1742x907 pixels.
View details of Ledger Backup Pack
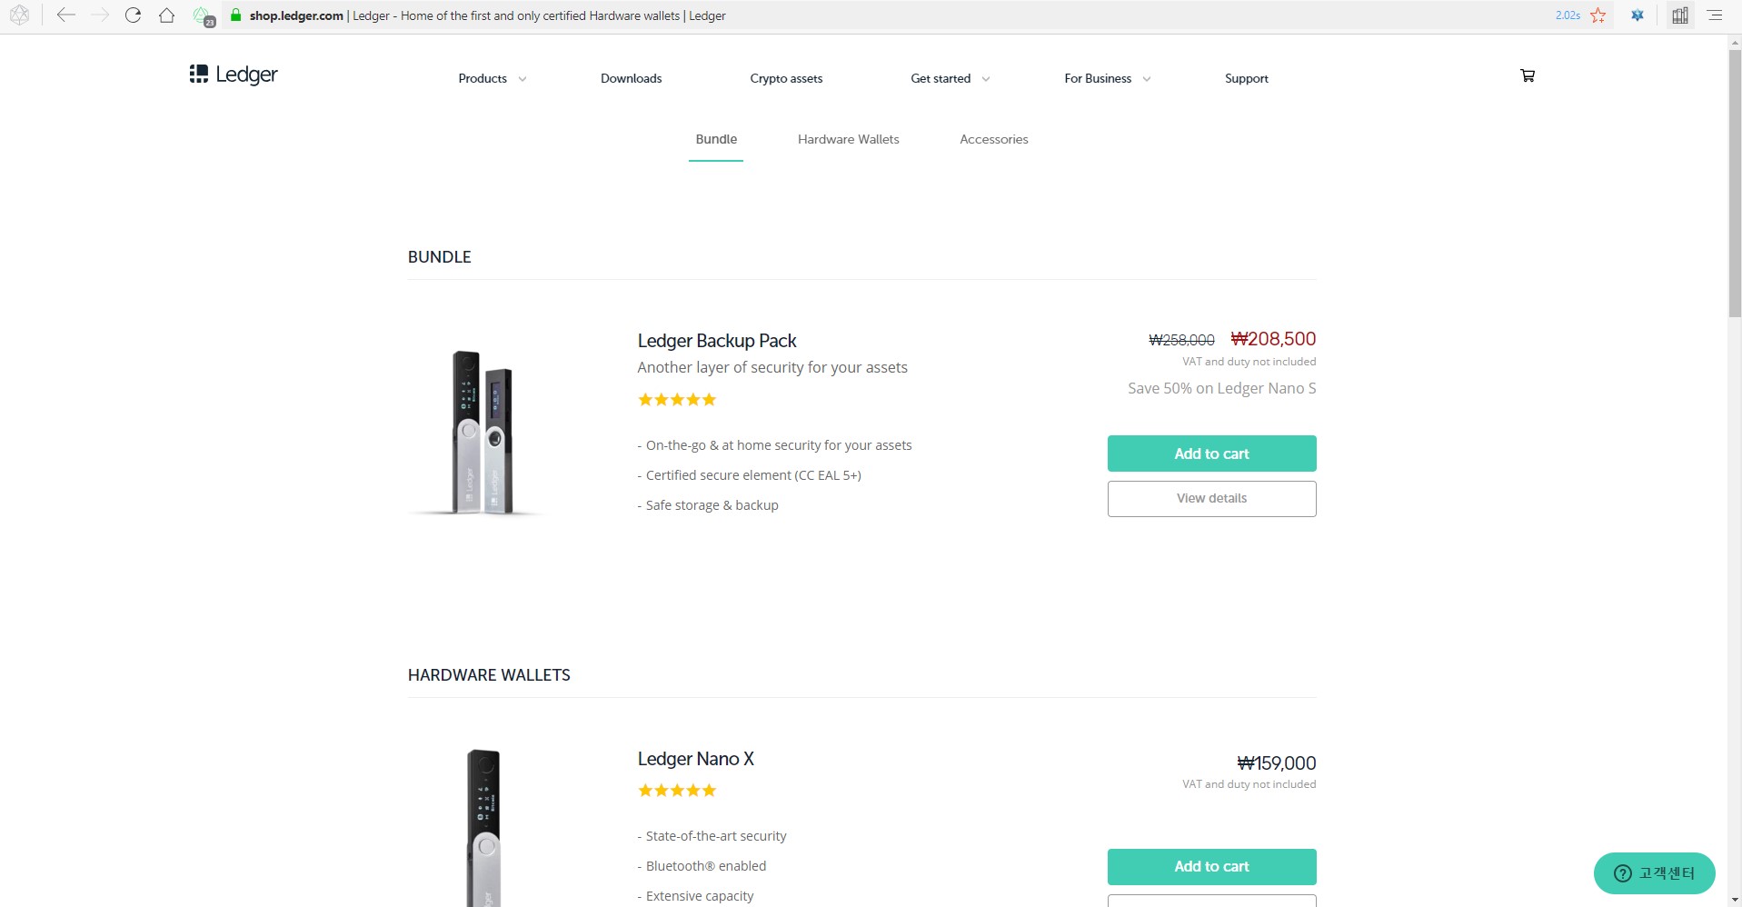point(1211,498)
